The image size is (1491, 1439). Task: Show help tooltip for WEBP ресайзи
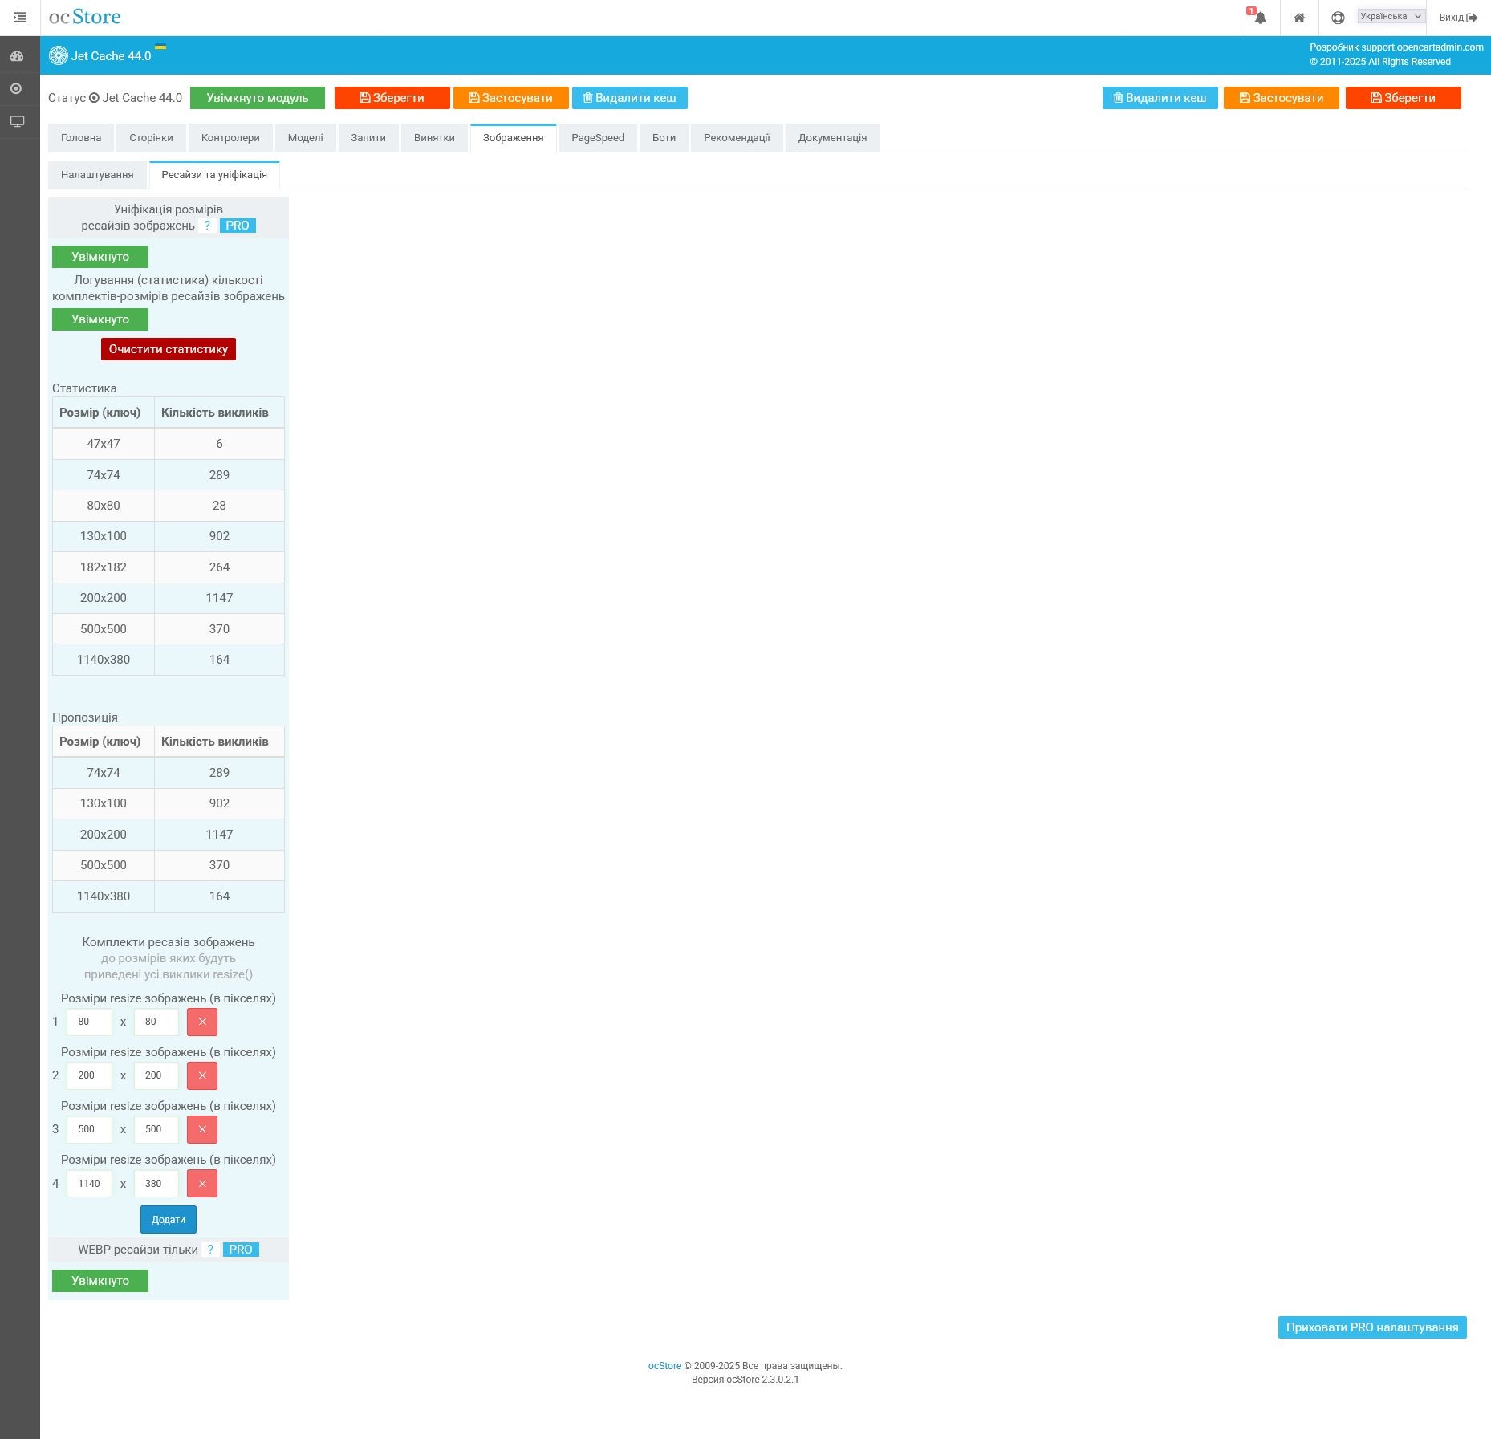[x=210, y=1250]
